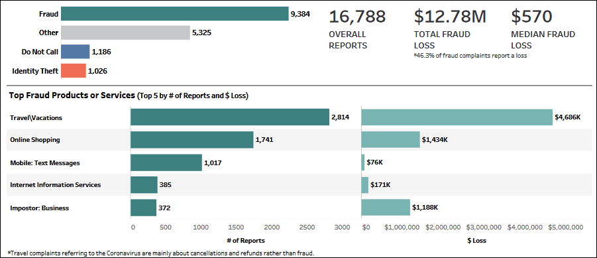This screenshot has height=258, width=597.
Task: Click the teal Fraud bar showing 9,384
Action: coord(175,14)
